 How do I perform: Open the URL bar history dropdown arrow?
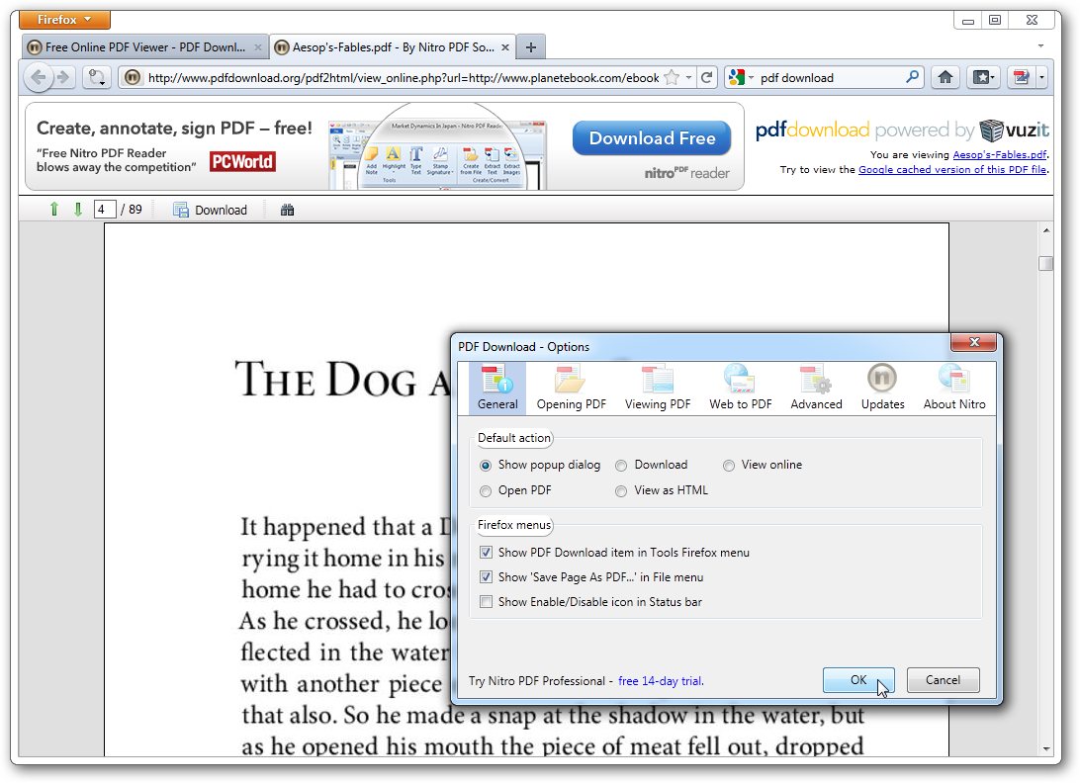click(x=689, y=77)
